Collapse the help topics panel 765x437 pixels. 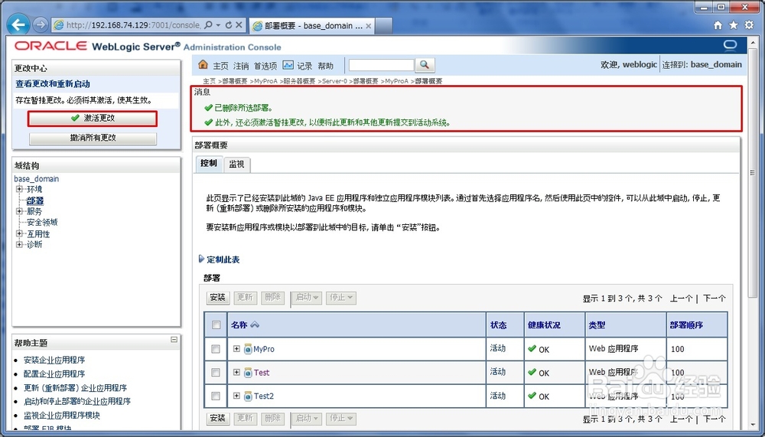pyautogui.click(x=174, y=339)
